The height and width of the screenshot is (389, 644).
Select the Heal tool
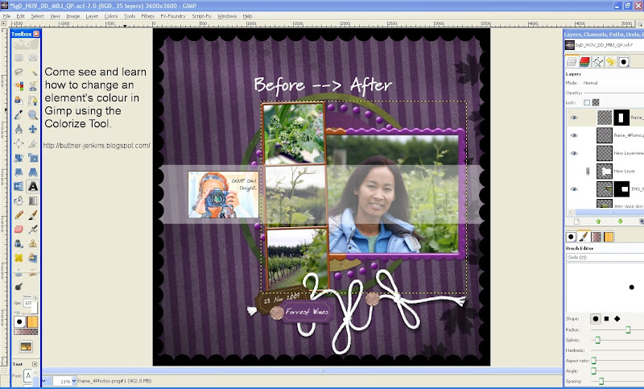pos(19,258)
